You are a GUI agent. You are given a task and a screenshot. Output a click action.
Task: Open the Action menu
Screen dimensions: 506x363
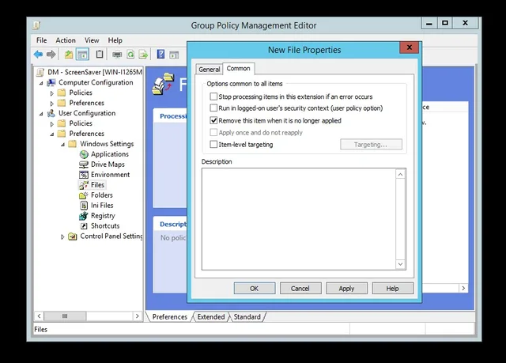click(66, 40)
